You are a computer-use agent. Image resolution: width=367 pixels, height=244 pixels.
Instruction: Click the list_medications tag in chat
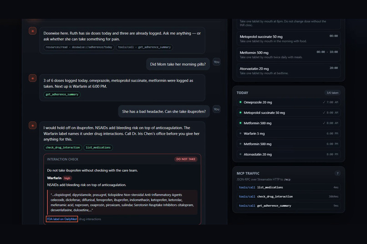[98, 148]
